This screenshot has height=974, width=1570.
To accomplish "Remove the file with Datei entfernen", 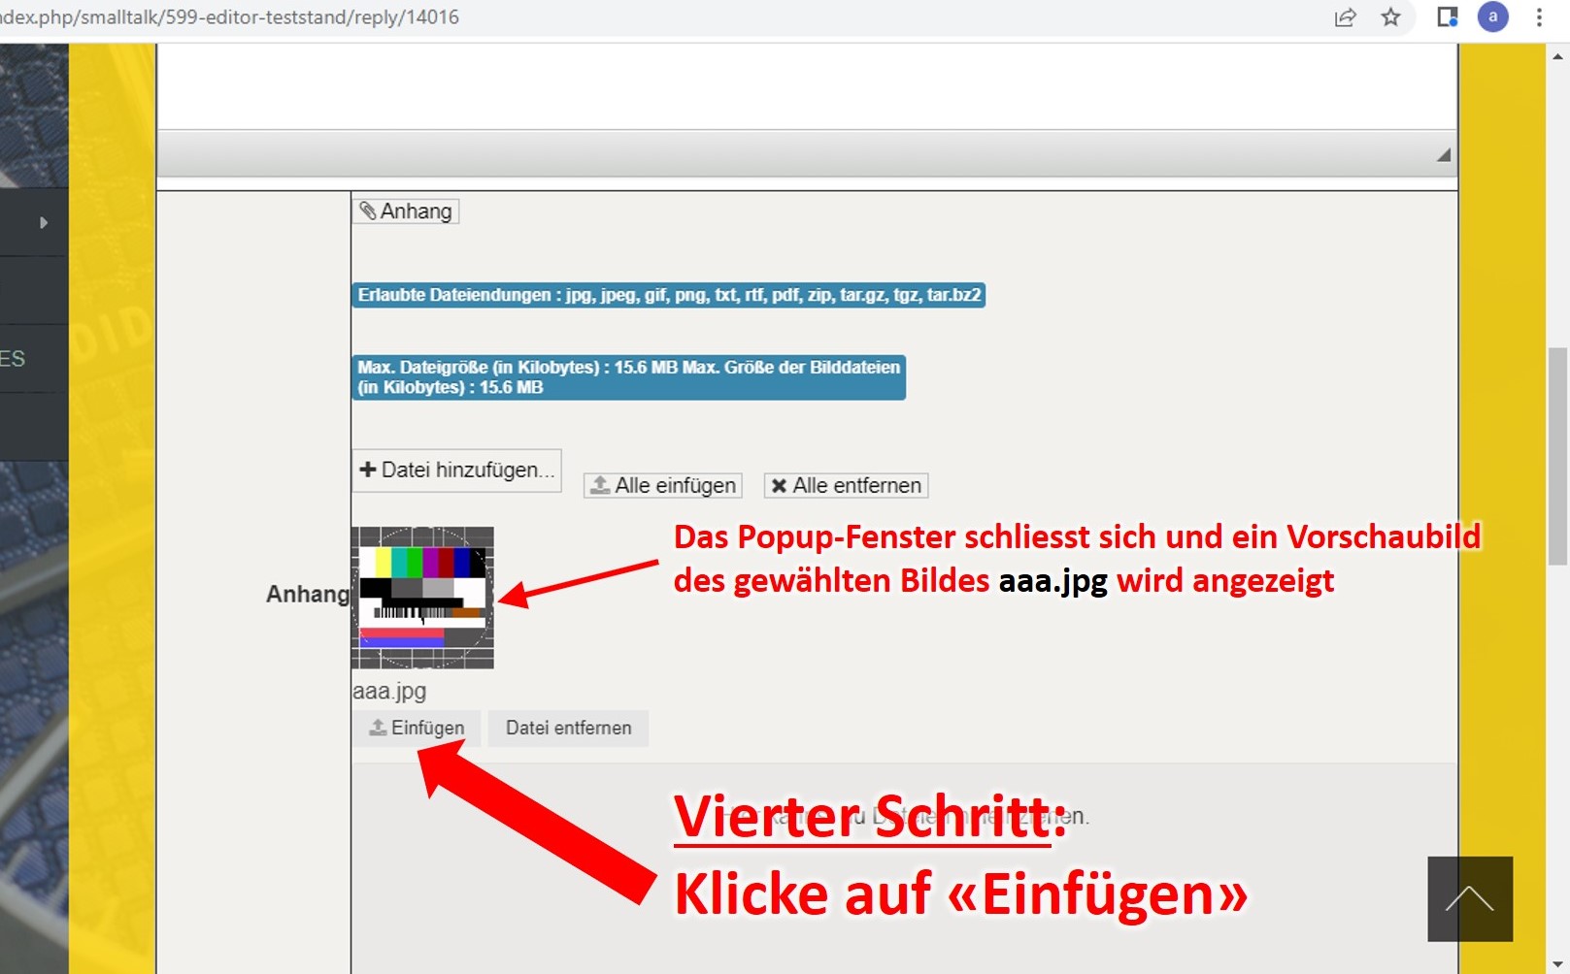I will pos(568,728).
